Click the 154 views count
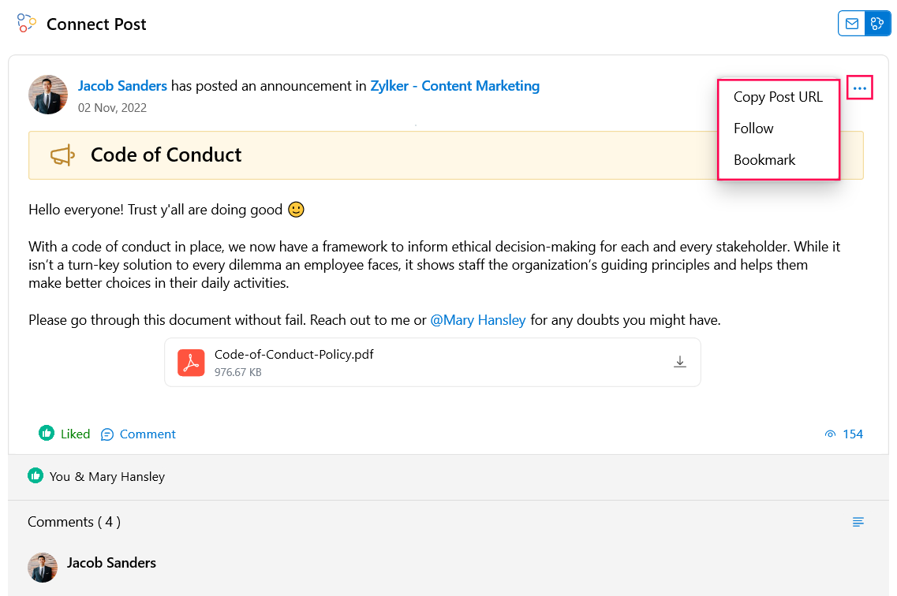 pyautogui.click(x=852, y=434)
